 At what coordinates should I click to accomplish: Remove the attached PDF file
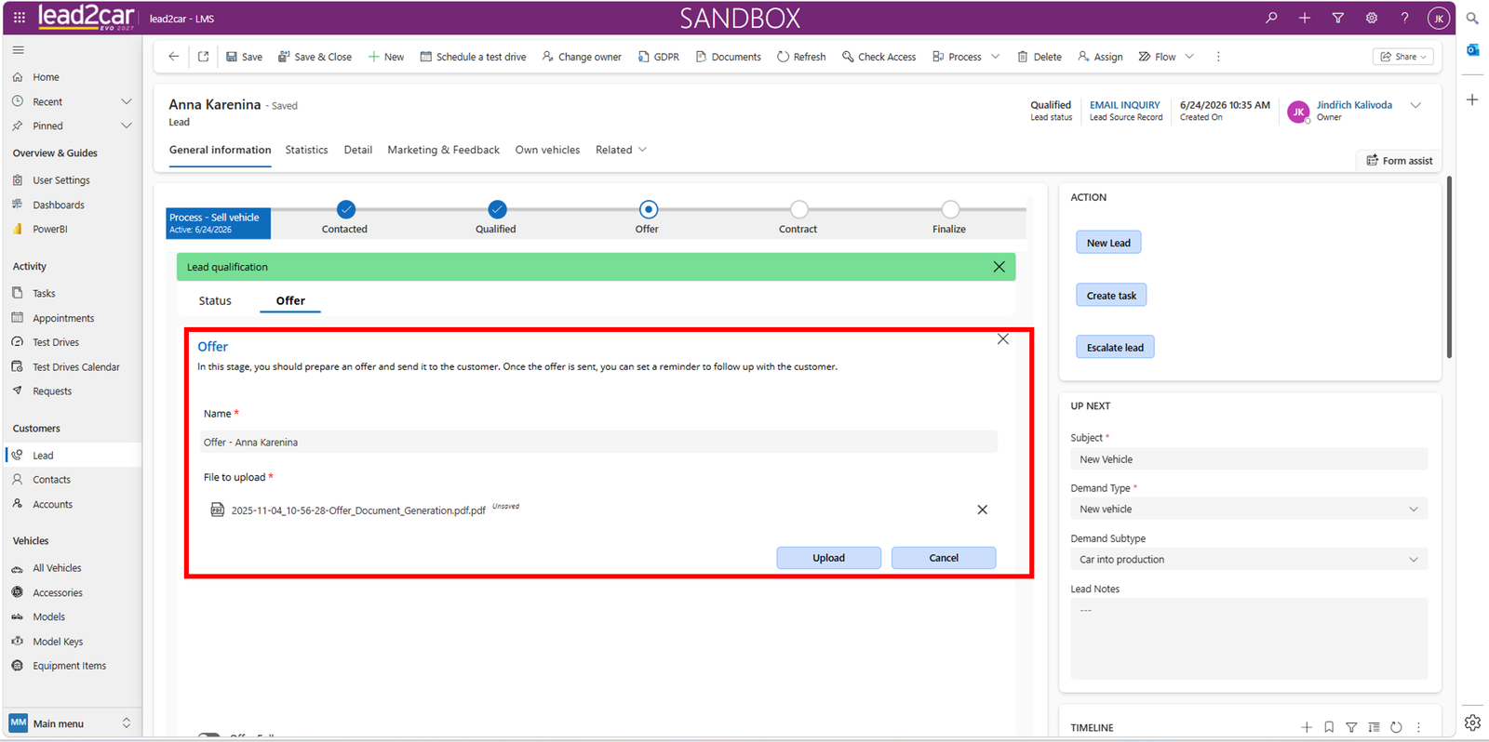tap(983, 510)
